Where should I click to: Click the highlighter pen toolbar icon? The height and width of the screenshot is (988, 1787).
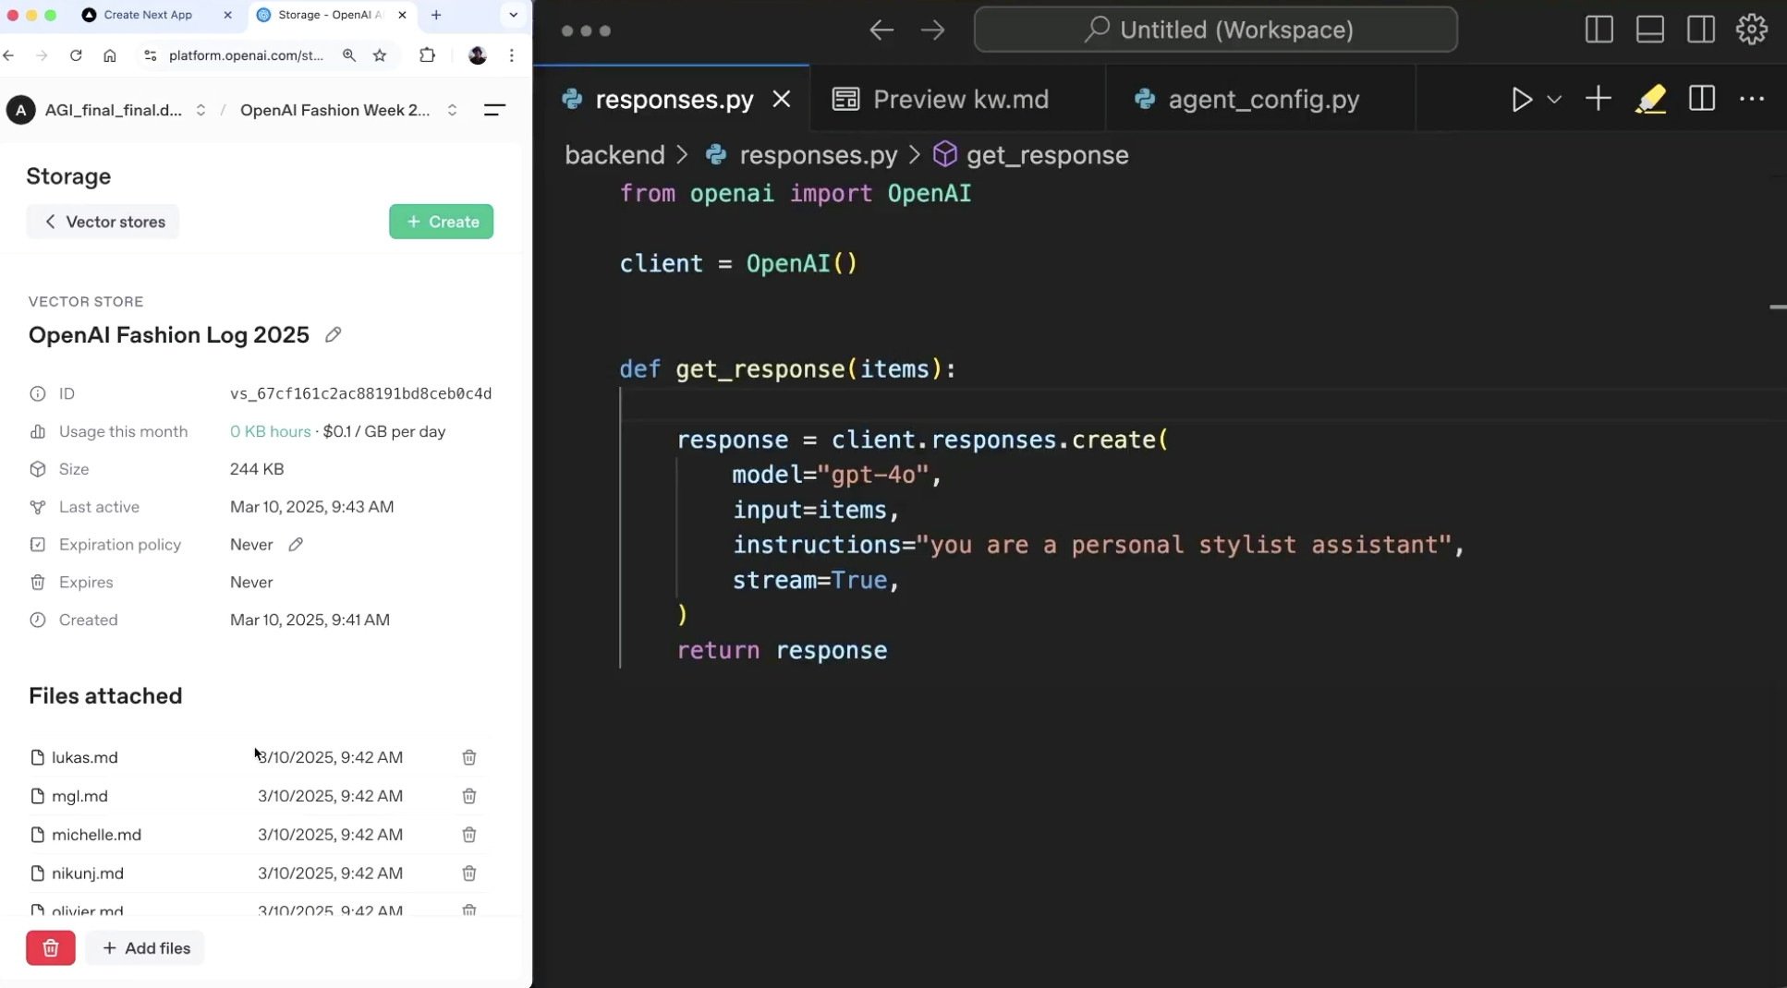pos(1650,99)
